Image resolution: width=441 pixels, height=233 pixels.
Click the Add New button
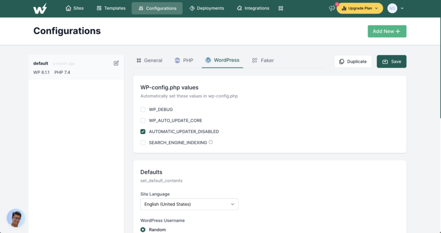pyautogui.click(x=387, y=31)
